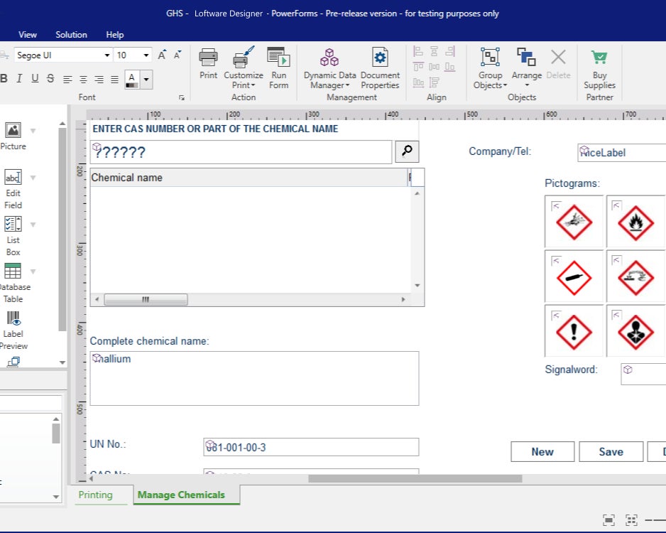Screen dimensions: 666x533
Task: Click the Buy Supplies cart icon
Action: [599, 58]
